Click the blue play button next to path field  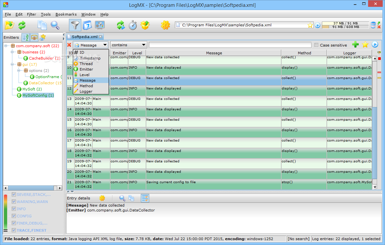317,25
